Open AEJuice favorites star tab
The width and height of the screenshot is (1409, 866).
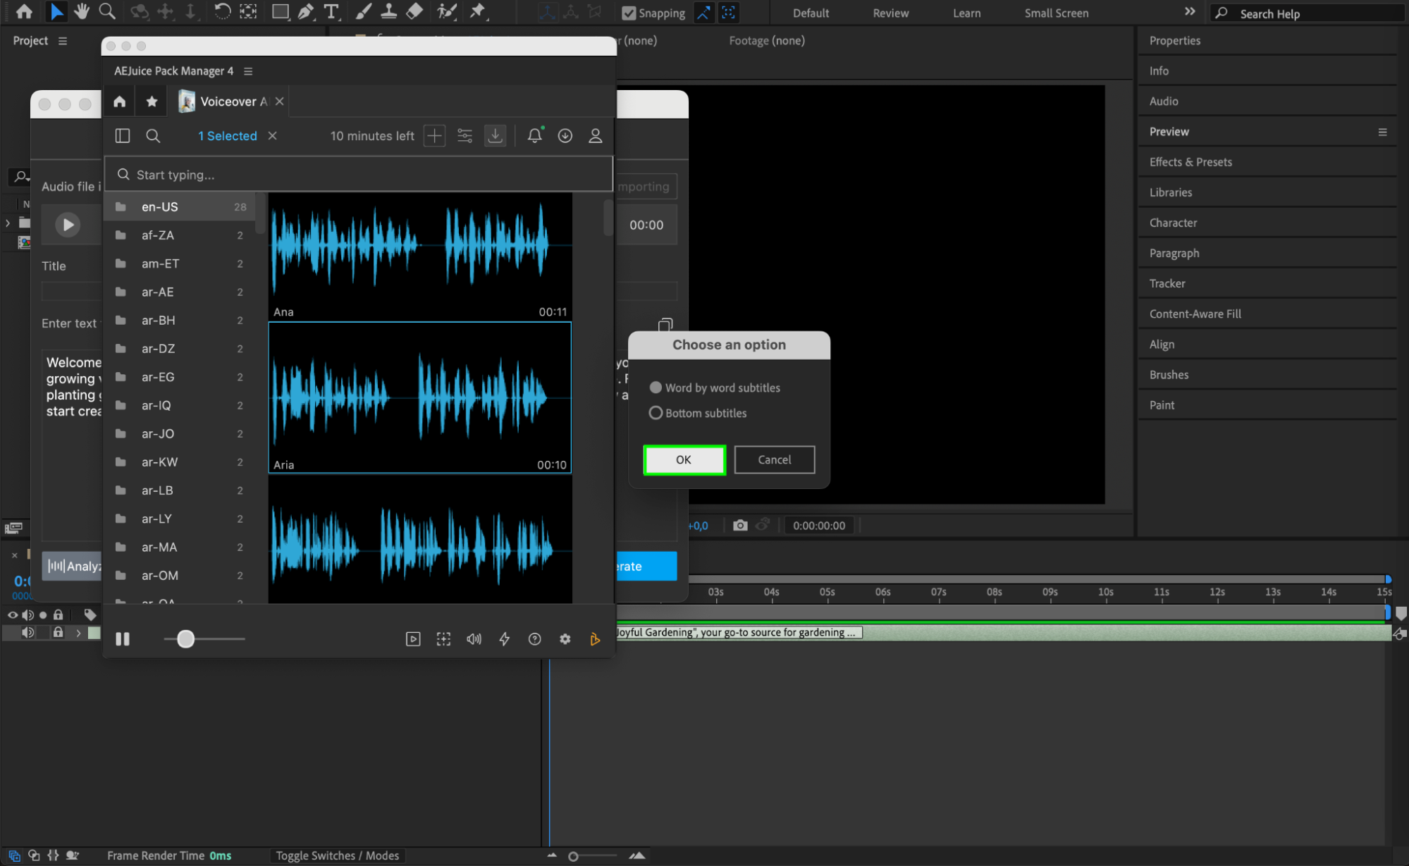(x=152, y=101)
